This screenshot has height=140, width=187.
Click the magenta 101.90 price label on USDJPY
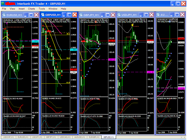coord(150,72)
